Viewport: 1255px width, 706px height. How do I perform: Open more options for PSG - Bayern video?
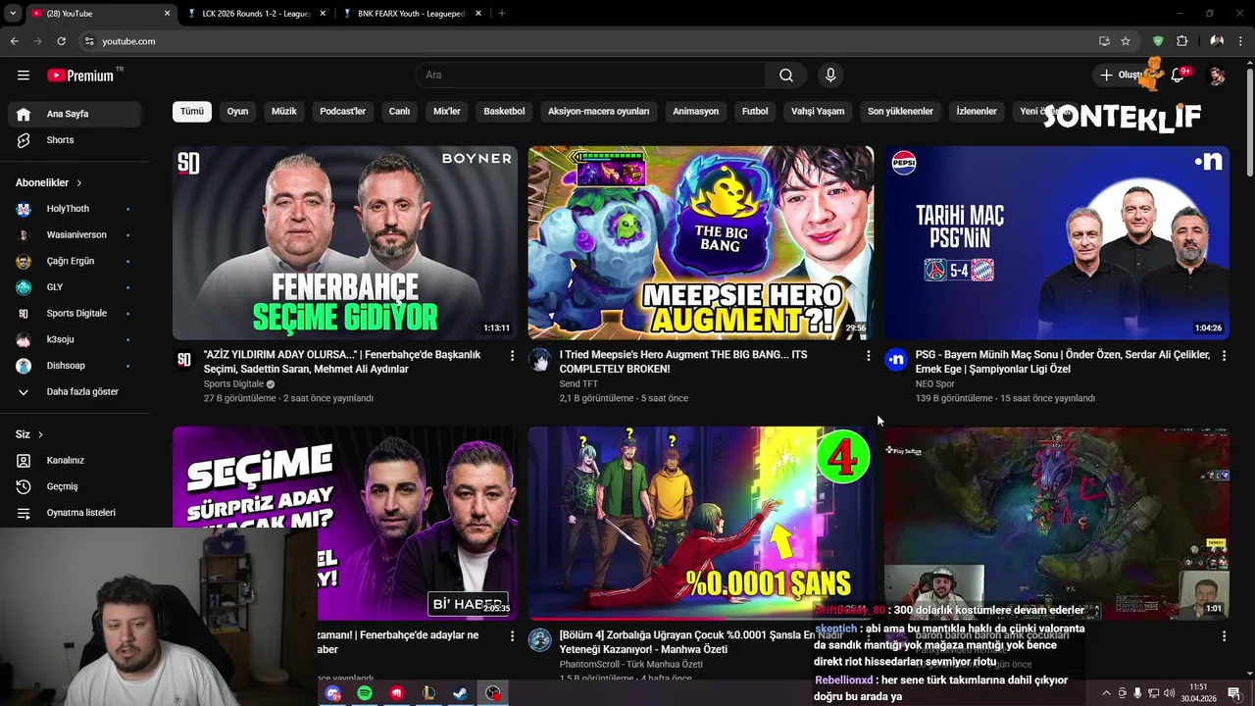1224,355
